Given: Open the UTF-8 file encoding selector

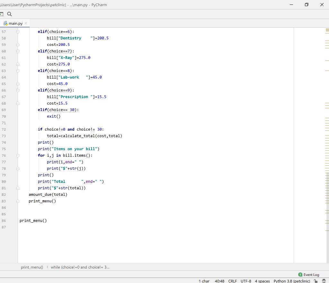Looking at the screenshot, I should pos(246,281).
